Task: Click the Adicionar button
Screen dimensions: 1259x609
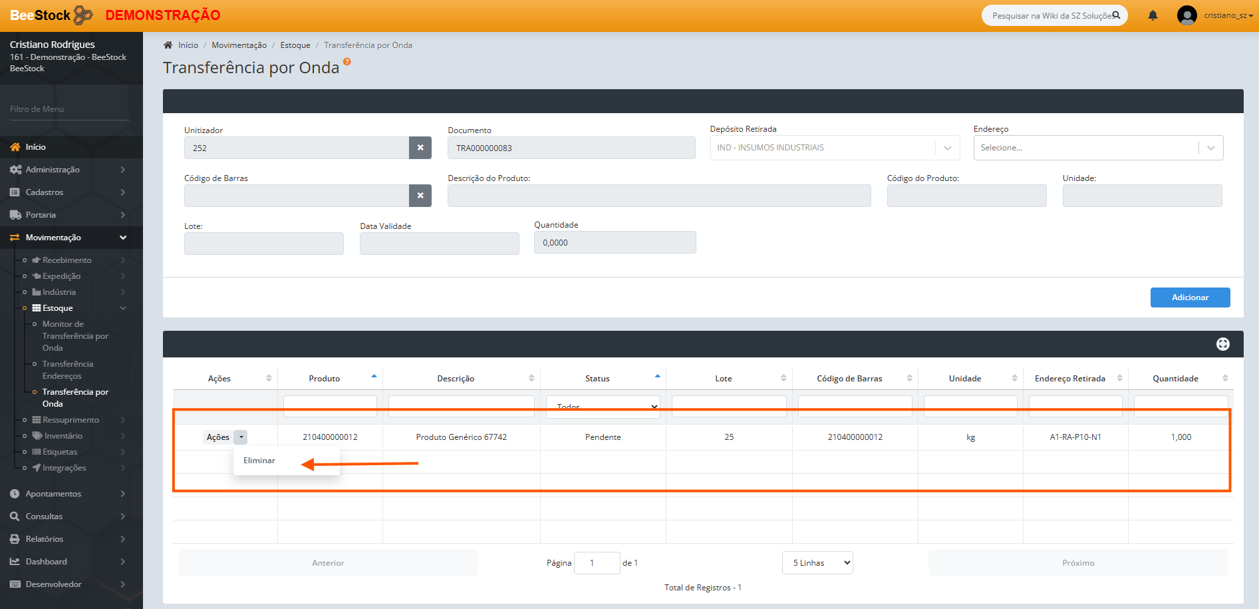Action: (x=1190, y=298)
